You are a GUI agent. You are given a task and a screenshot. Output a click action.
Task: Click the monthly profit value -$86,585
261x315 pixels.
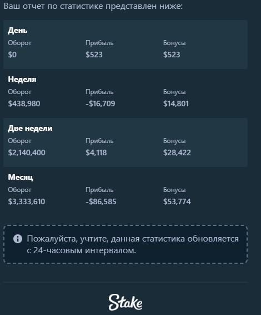pyautogui.click(x=101, y=201)
